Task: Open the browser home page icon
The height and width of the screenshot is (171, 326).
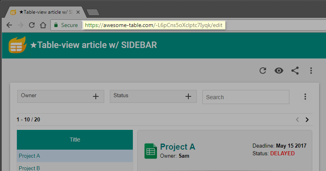Action: click(x=43, y=25)
